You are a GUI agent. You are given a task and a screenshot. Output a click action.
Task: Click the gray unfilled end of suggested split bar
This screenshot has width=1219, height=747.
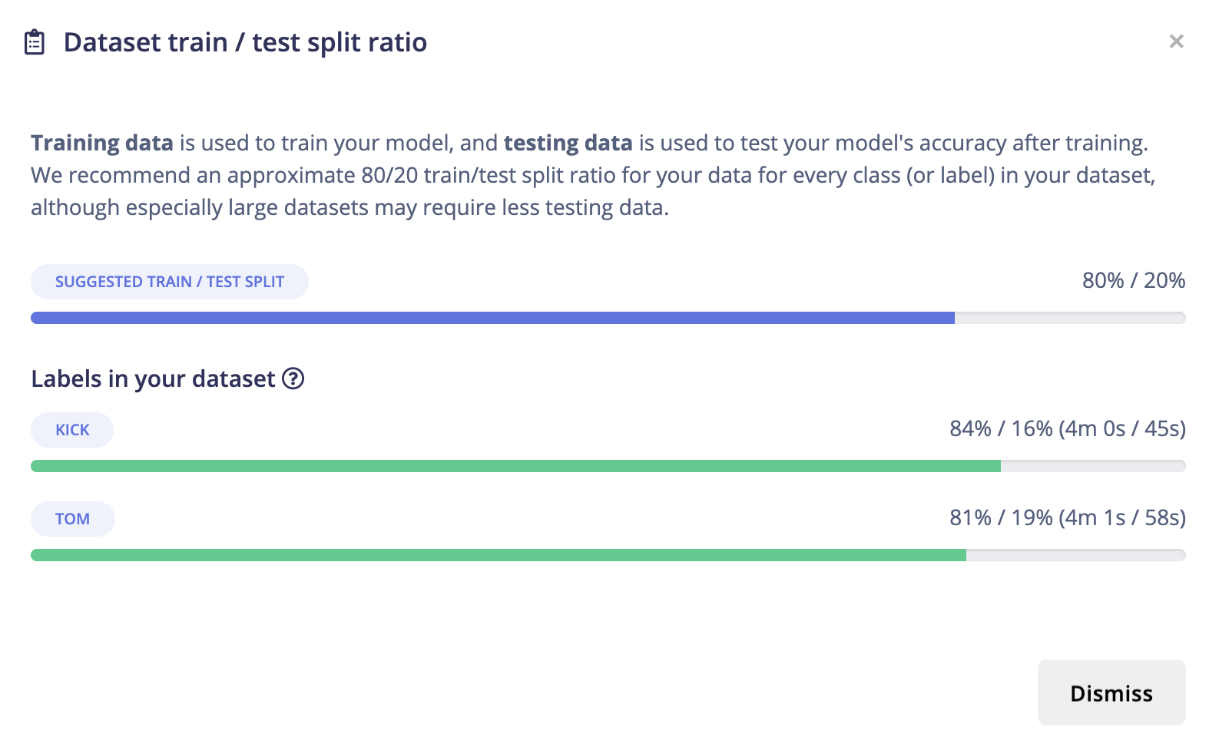[x=1069, y=318]
